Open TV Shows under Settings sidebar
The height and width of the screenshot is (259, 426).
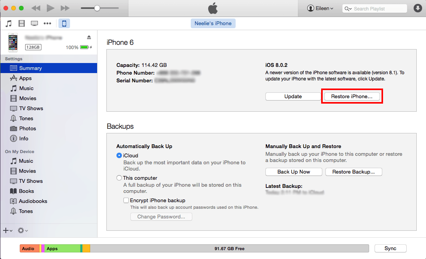coord(49,108)
